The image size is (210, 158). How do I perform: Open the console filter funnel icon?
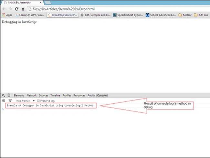(10, 101)
